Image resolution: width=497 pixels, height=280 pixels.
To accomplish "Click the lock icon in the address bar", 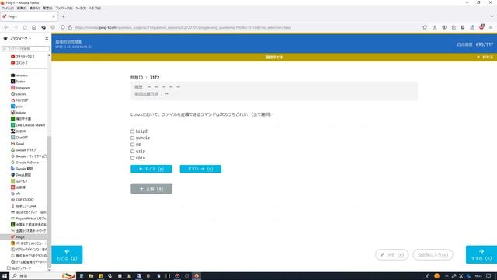I will [x=70, y=28].
